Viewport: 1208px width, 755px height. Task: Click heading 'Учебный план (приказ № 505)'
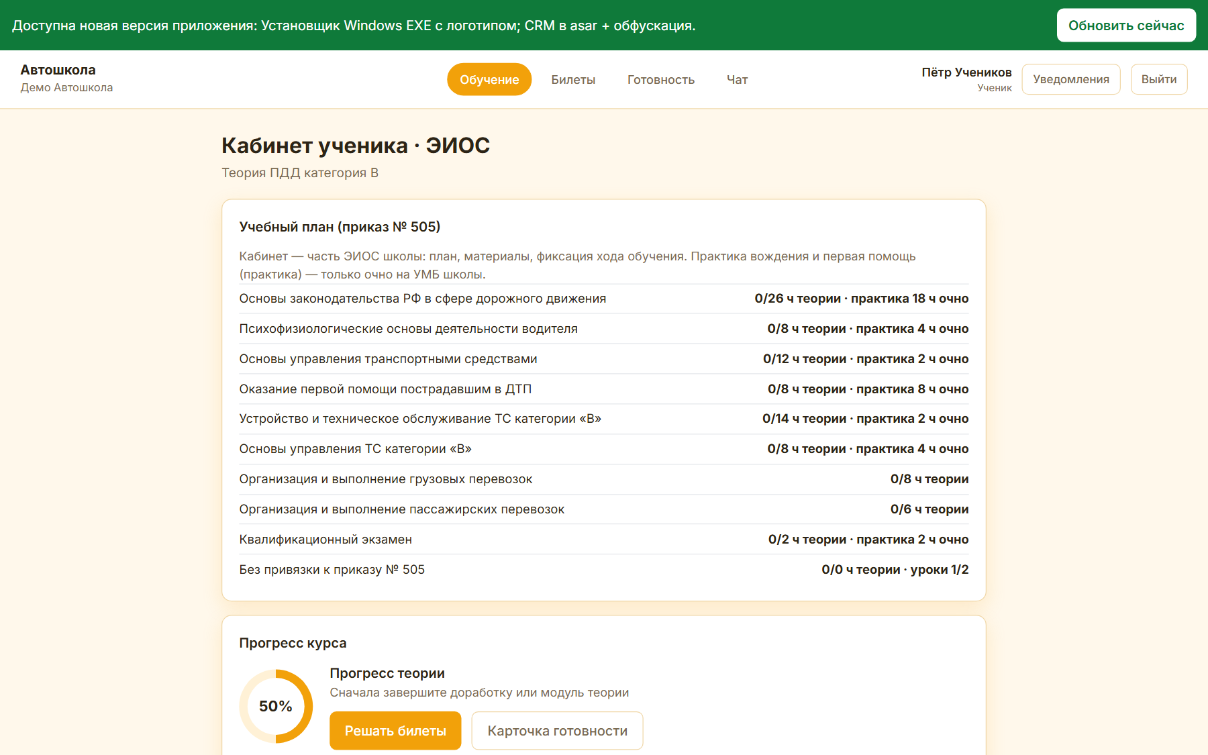coord(340,227)
